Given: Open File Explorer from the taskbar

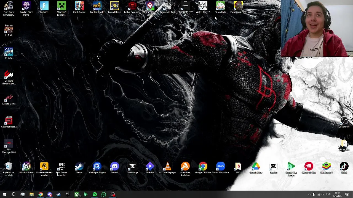Looking at the screenshot, I should click(x=31, y=194).
